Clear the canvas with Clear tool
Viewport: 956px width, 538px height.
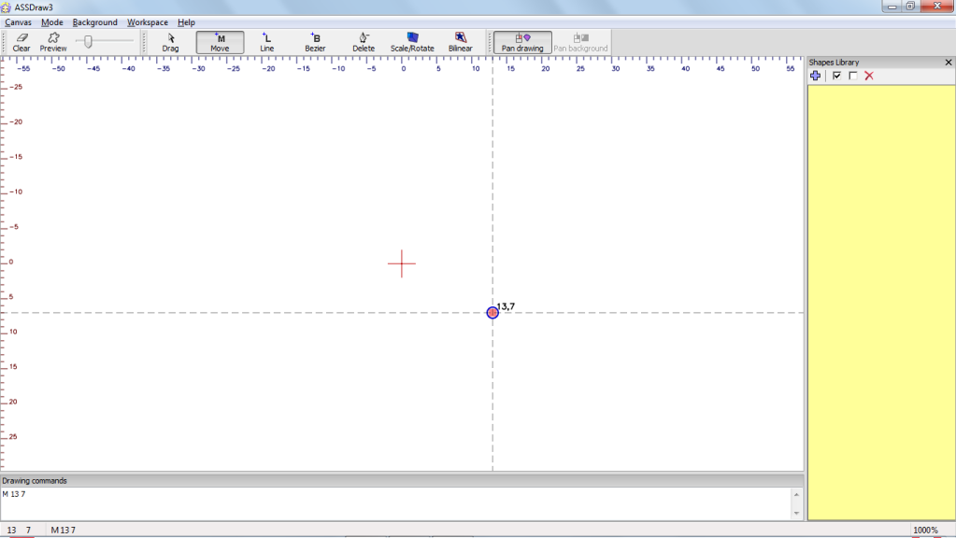coord(21,42)
